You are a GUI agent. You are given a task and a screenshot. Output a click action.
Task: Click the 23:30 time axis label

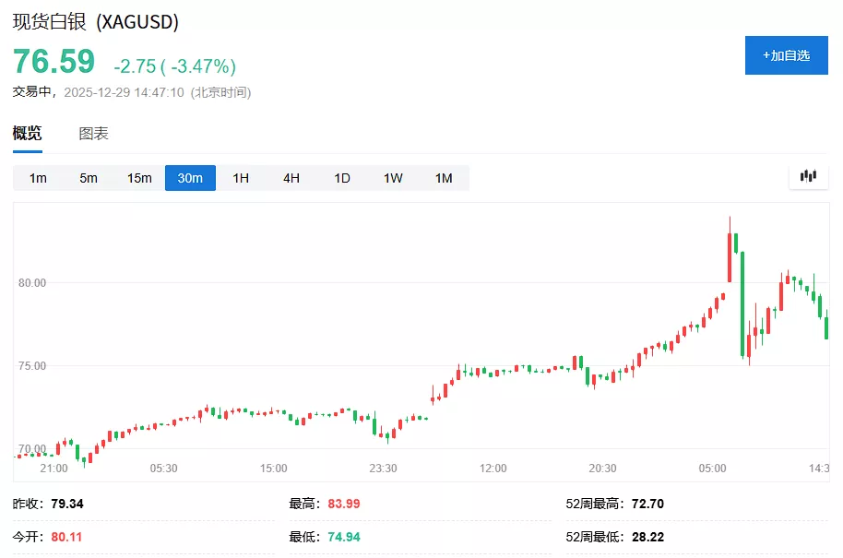click(383, 469)
